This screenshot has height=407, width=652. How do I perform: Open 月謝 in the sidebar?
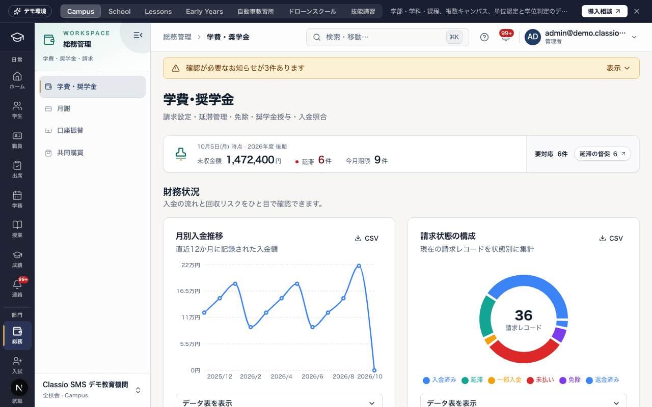[x=92, y=108]
